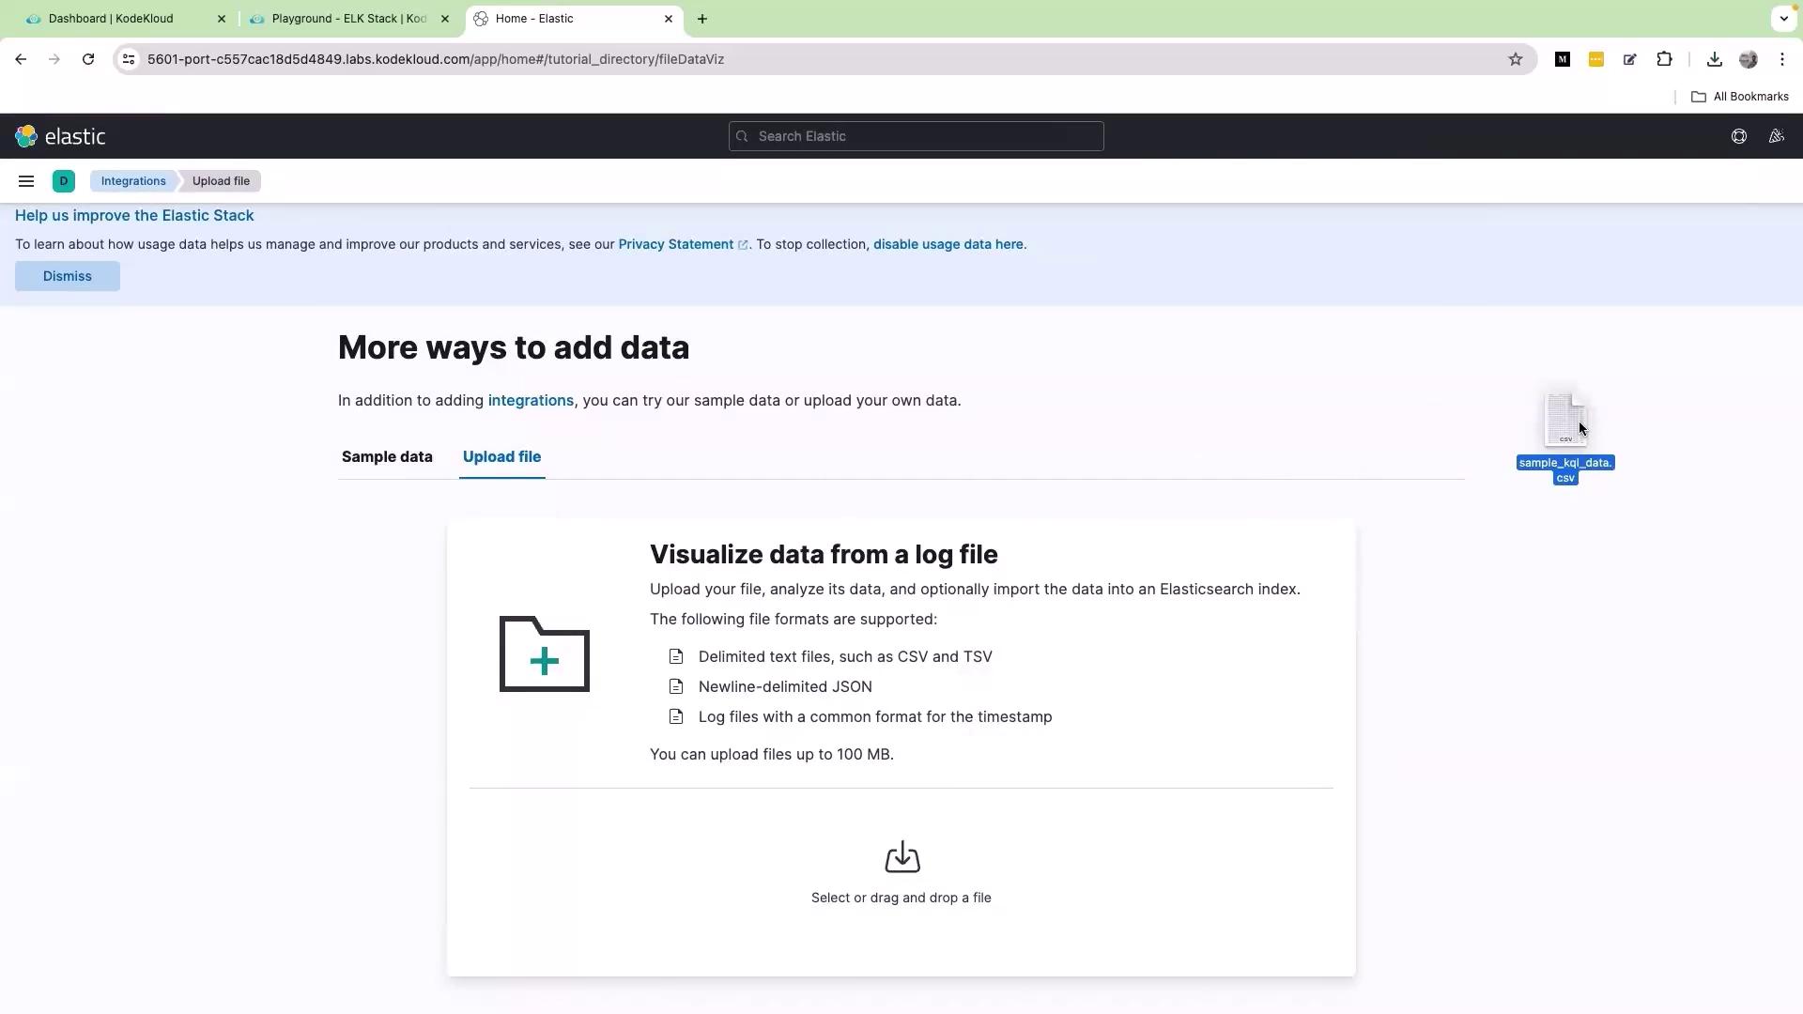
Task: Reload the page with refresh icon
Action: [x=88, y=59]
